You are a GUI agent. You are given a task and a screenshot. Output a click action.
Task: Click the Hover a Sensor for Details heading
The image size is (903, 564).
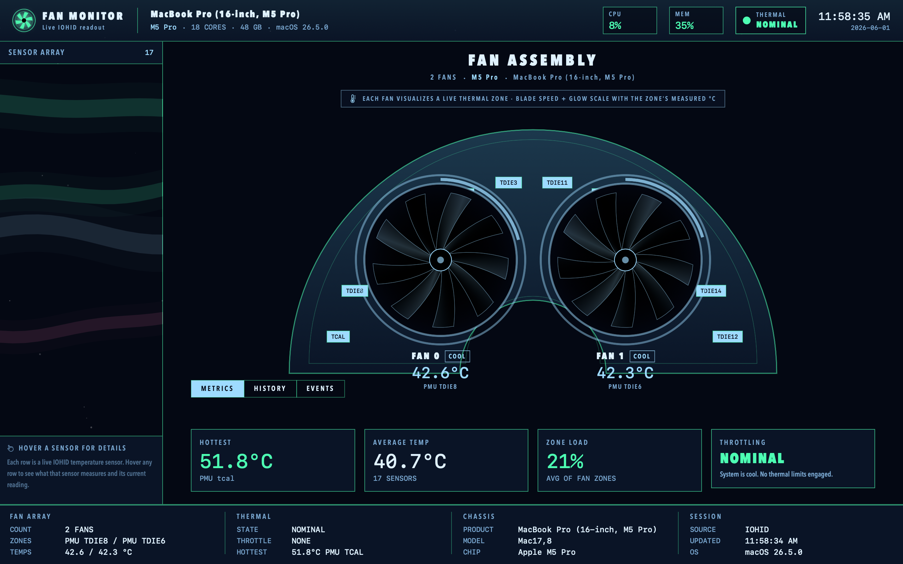coord(72,448)
